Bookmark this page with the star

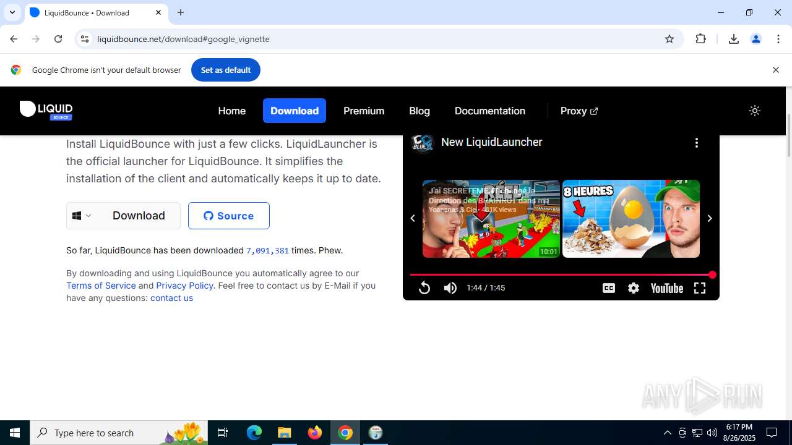click(x=669, y=39)
